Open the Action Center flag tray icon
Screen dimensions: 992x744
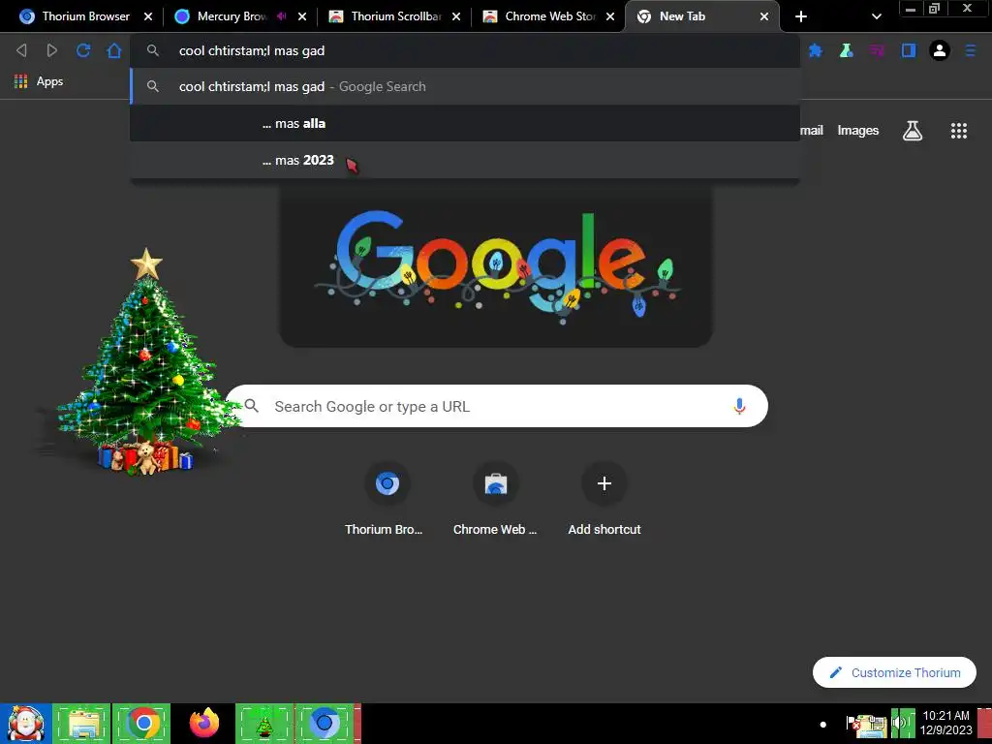tap(852, 725)
